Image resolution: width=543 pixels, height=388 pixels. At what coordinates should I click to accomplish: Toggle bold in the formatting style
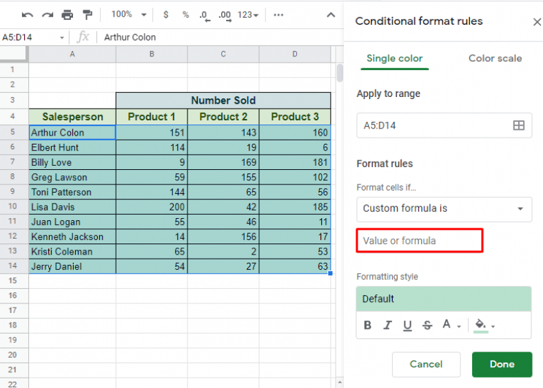(x=367, y=325)
